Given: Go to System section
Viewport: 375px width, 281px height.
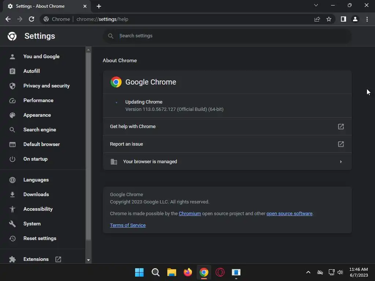Looking at the screenshot, I should (x=32, y=224).
